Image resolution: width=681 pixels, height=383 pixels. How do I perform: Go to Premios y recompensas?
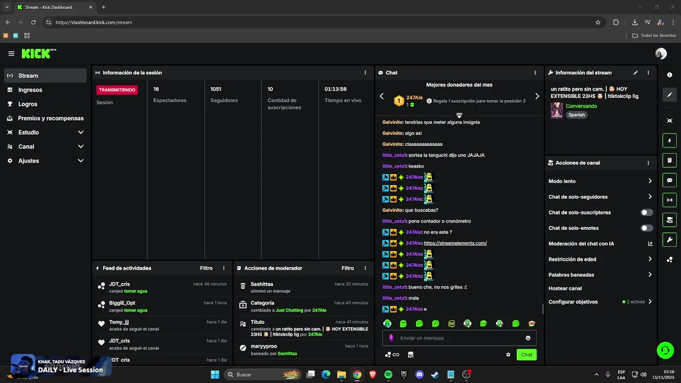(x=45, y=118)
